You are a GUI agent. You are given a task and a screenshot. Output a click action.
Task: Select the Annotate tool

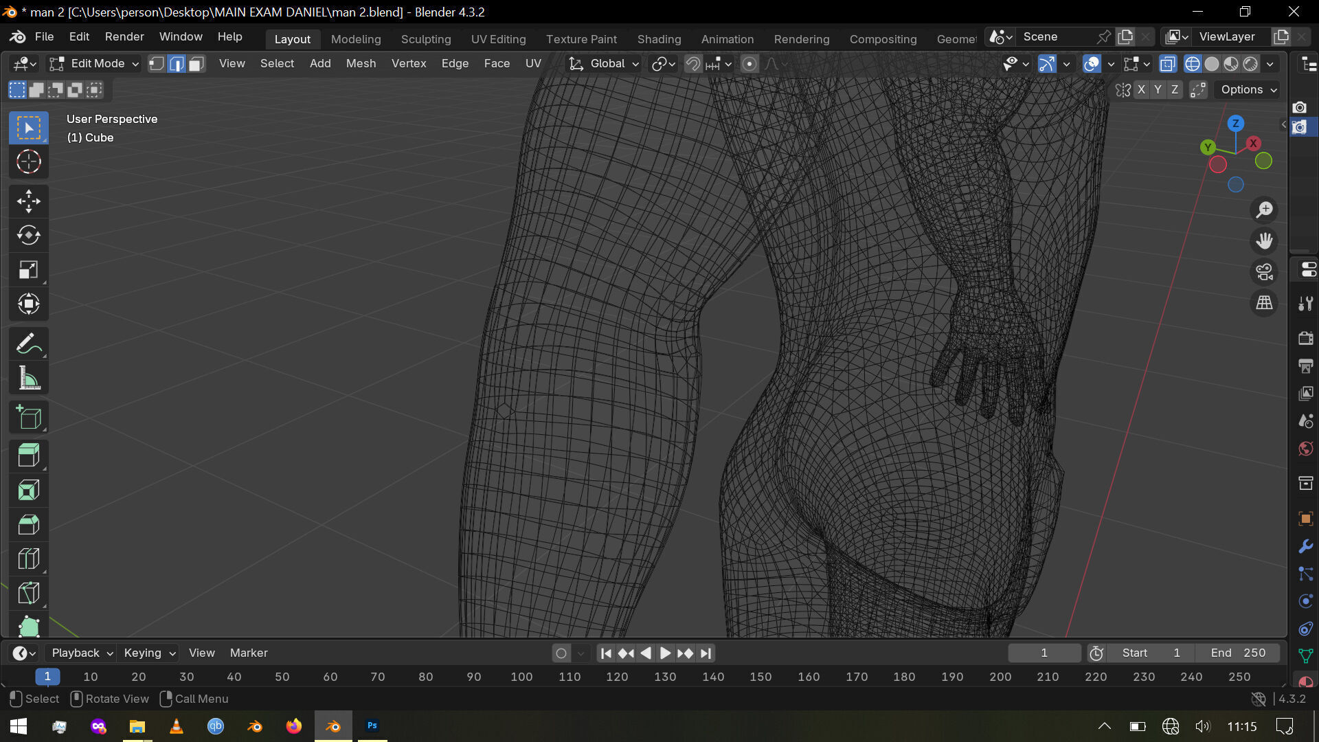28,344
